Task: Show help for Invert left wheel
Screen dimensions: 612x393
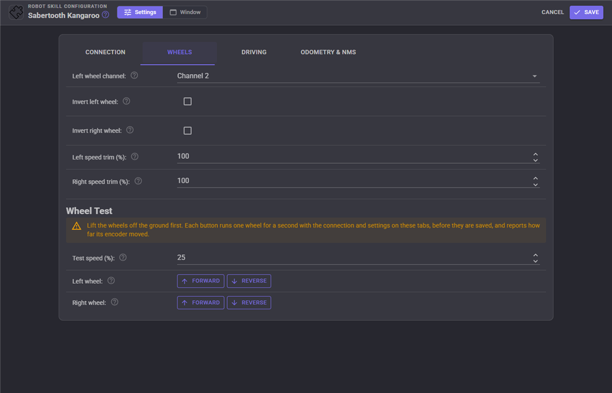Action: pos(127,101)
